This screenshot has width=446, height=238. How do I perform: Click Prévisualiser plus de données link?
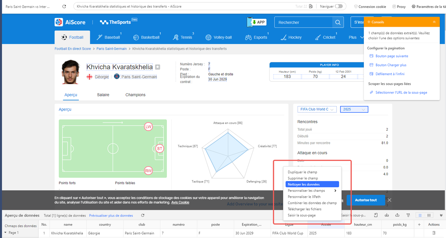(111, 215)
